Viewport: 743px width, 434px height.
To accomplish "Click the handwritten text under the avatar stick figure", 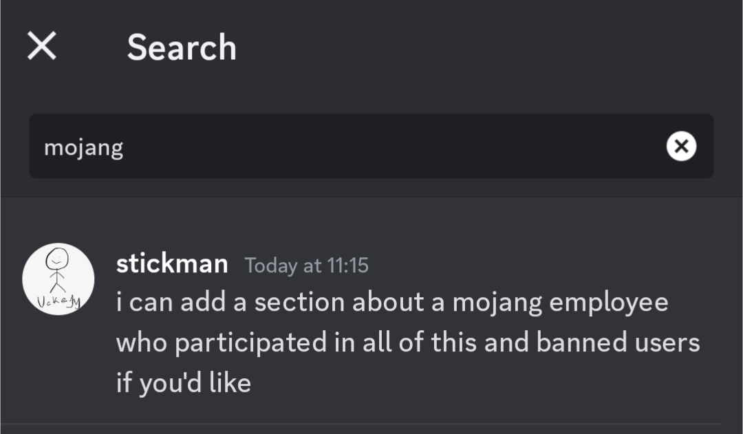I will pyautogui.click(x=58, y=302).
